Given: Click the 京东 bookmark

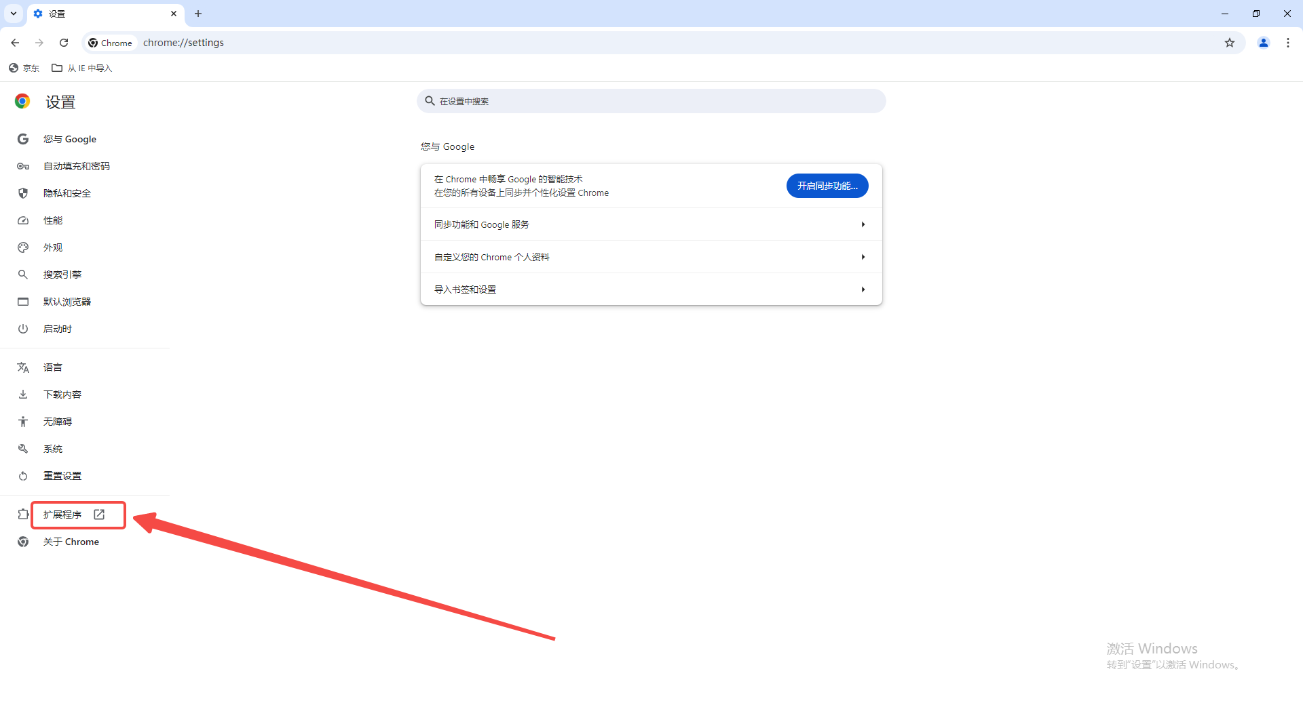Looking at the screenshot, I should tap(24, 68).
